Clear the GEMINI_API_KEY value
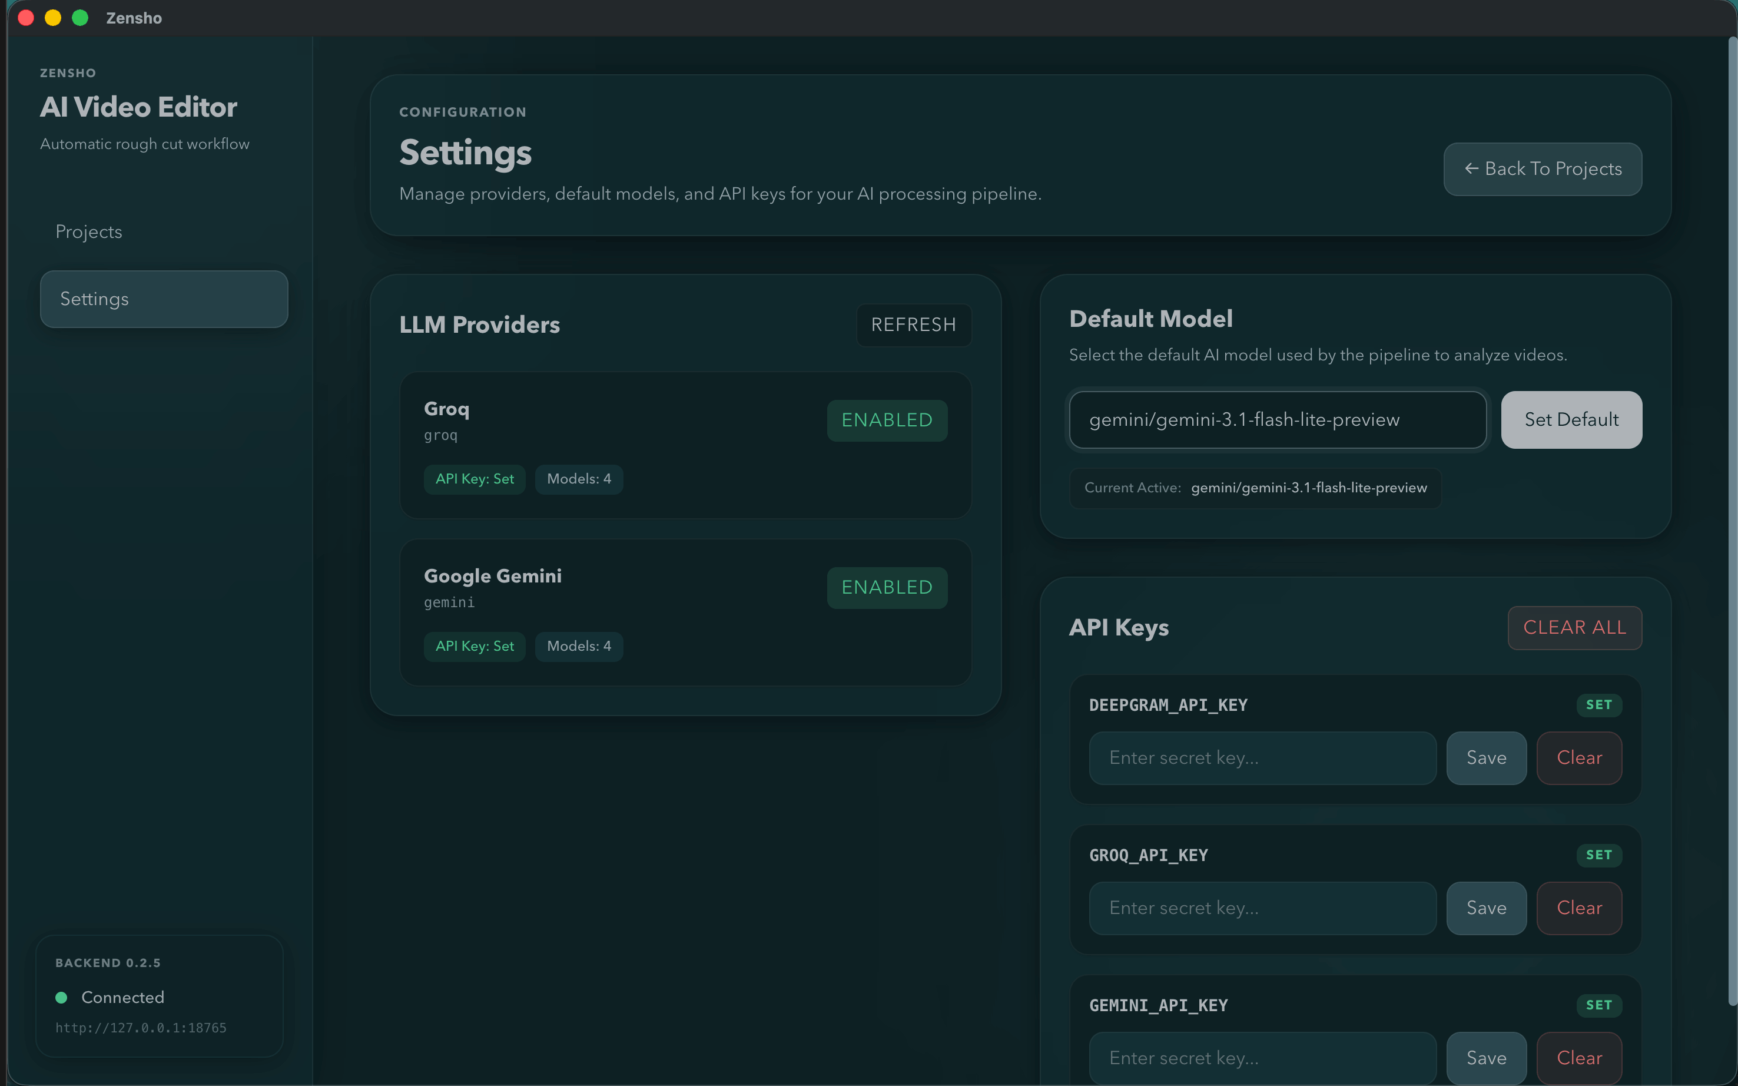Screen dimensions: 1738x1086 click(1578, 1058)
